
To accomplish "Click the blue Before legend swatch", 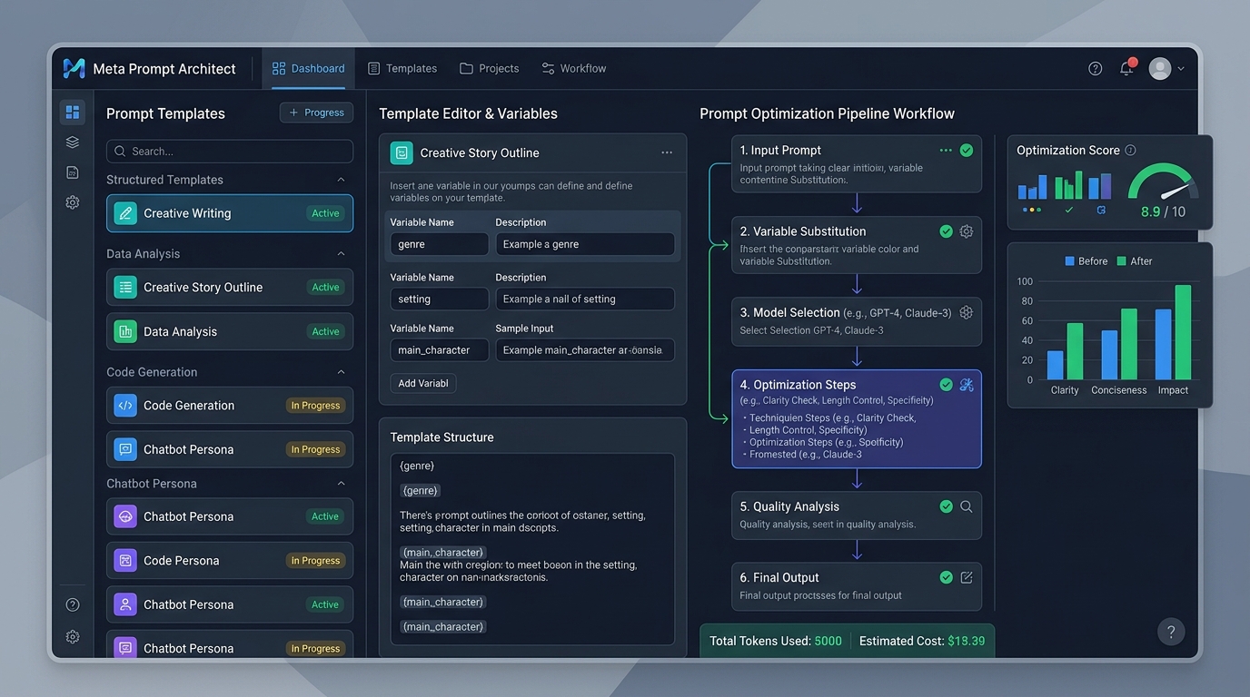I will tap(1069, 261).
